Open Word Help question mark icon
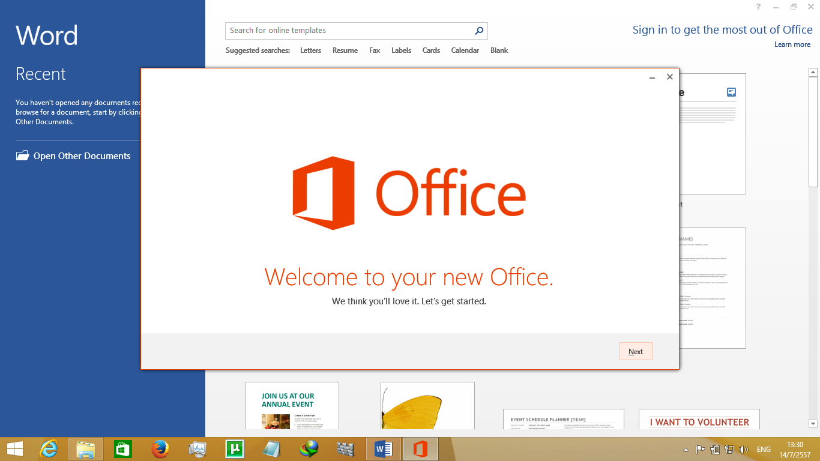820x461 pixels. click(758, 7)
